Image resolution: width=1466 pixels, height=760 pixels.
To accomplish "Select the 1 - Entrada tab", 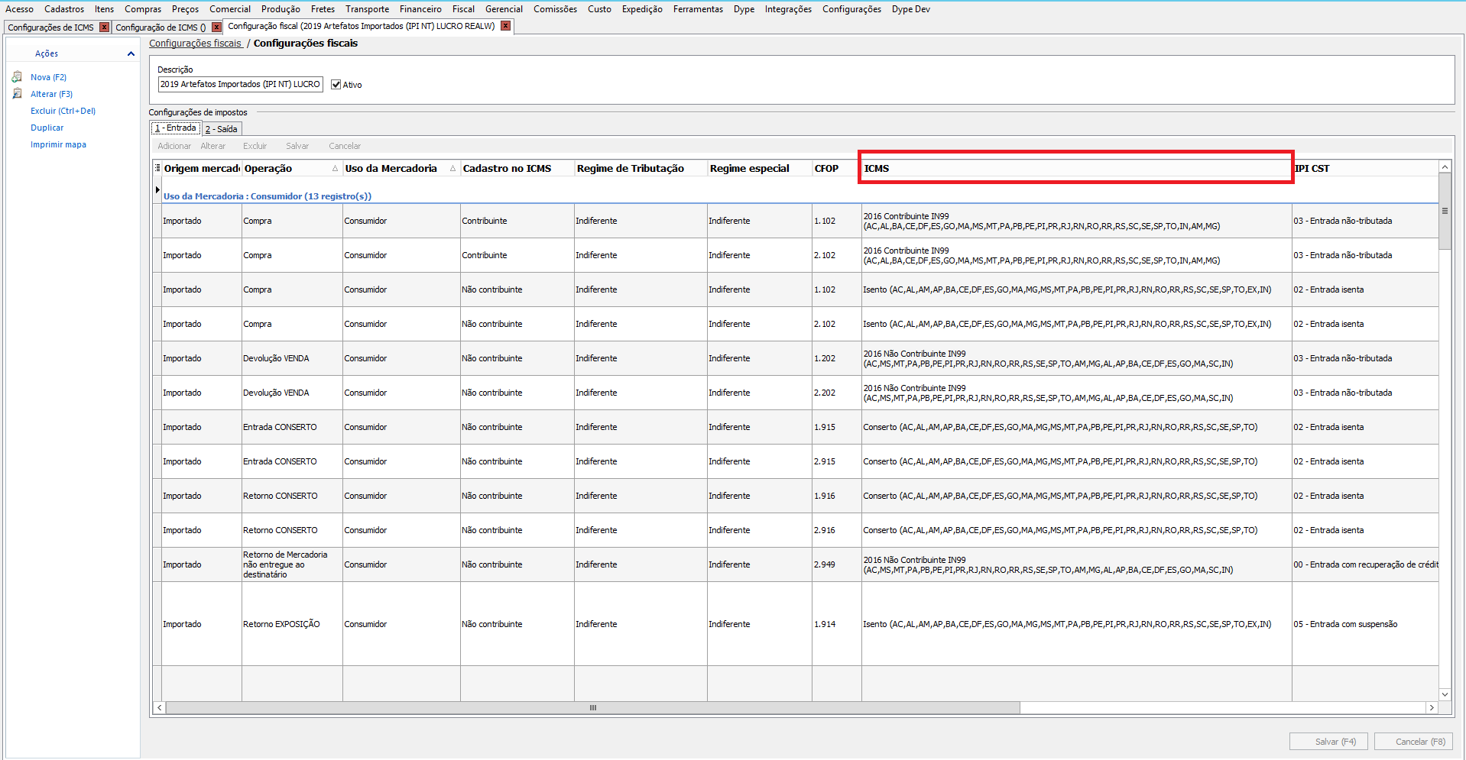I will coord(176,128).
